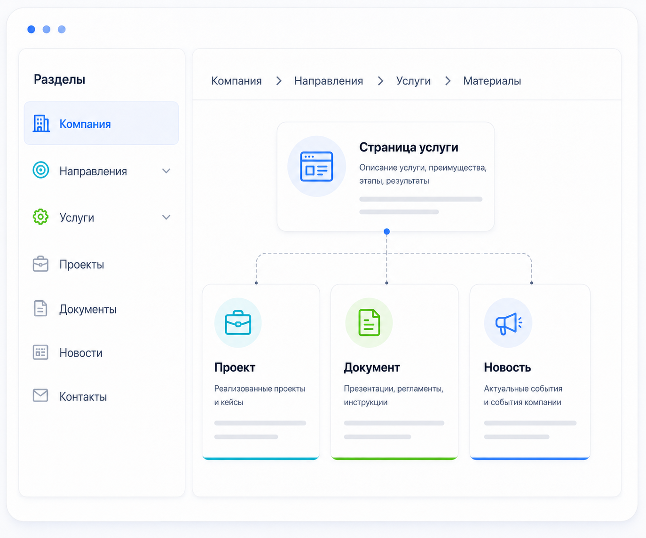Click the 'Проект' card title
The height and width of the screenshot is (538, 646).
tap(235, 367)
